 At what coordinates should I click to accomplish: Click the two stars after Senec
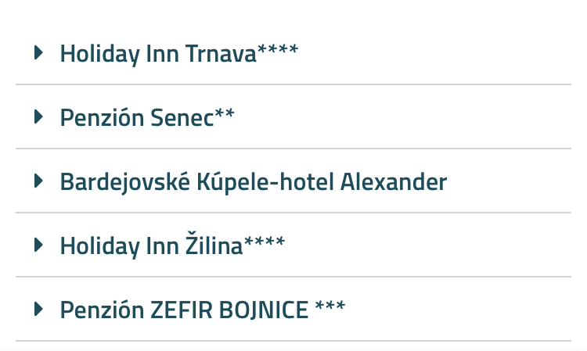[x=225, y=116]
